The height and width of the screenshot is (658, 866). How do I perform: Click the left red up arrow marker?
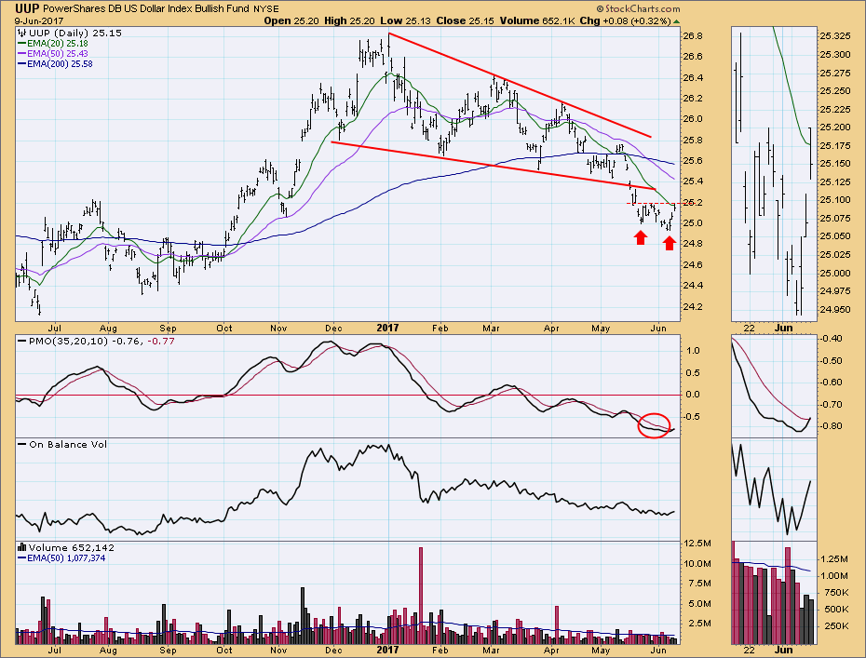coord(641,239)
